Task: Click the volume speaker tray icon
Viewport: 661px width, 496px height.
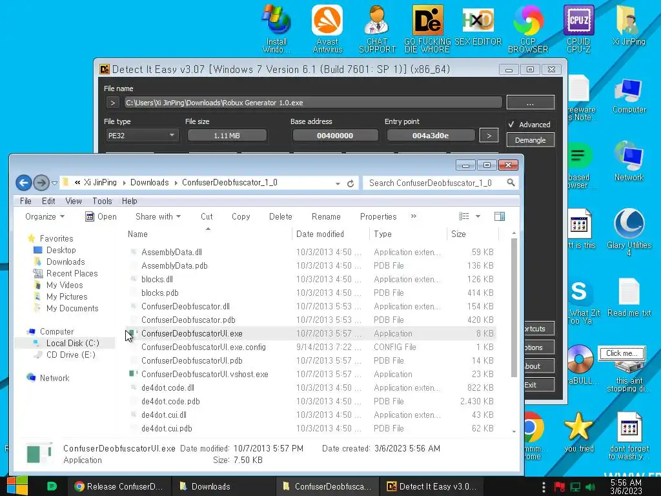Action: coord(590,487)
